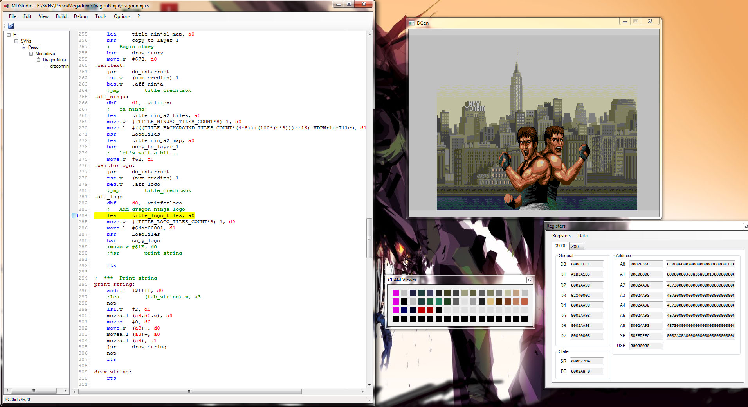Viewport: 748px width, 407px height.
Task: Click the PC state register field
Action: pyautogui.click(x=587, y=371)
